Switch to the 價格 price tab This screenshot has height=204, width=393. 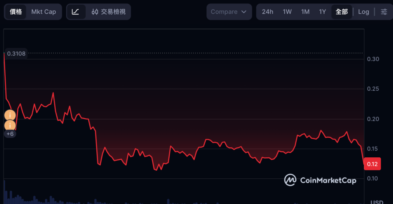(16, 12)
